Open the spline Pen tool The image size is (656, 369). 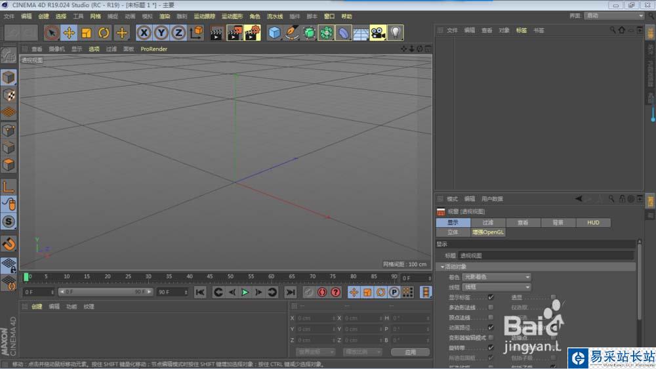292,33
